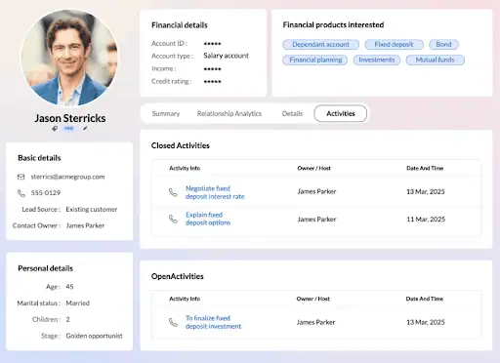Image resolution: width=500 pixels, height=363 pixels.
Task: Click the envelope email icon in Basic details
Action: 21,177
